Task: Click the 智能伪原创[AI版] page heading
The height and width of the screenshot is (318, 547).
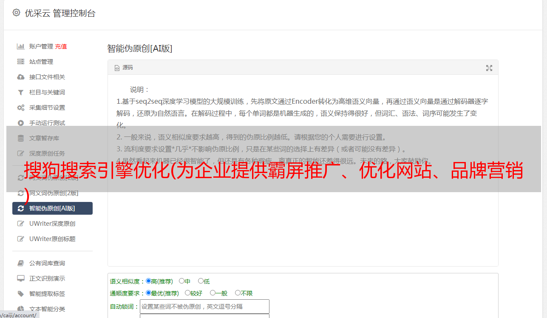Action: point(139,48)
